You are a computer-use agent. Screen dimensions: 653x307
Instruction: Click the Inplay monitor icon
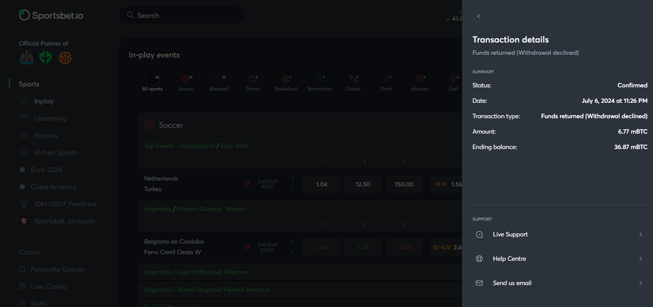[x=24, y=101]
